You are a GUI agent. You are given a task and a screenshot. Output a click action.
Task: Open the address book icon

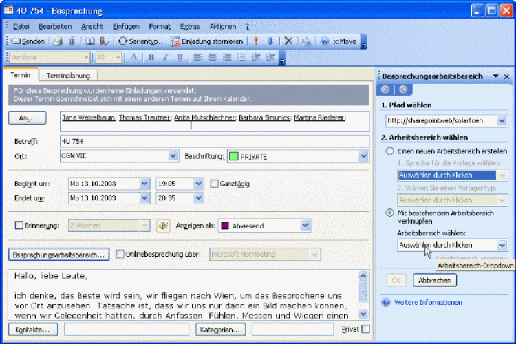89,41
